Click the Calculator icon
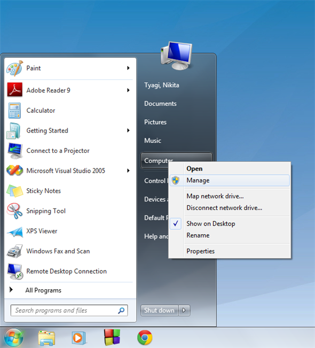Image resolution: width=315 pixels, height=348 pixels. click(x=14, y=110)
